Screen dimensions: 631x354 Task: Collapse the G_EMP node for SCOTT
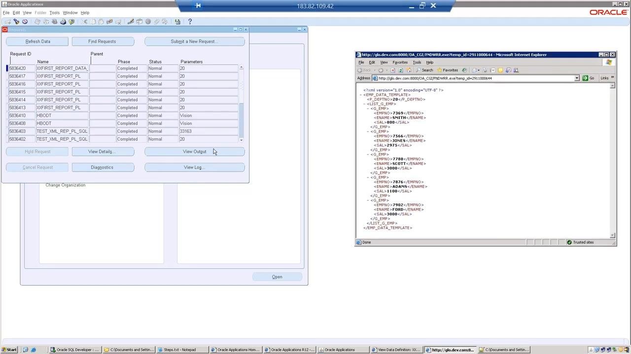(368, 154)
